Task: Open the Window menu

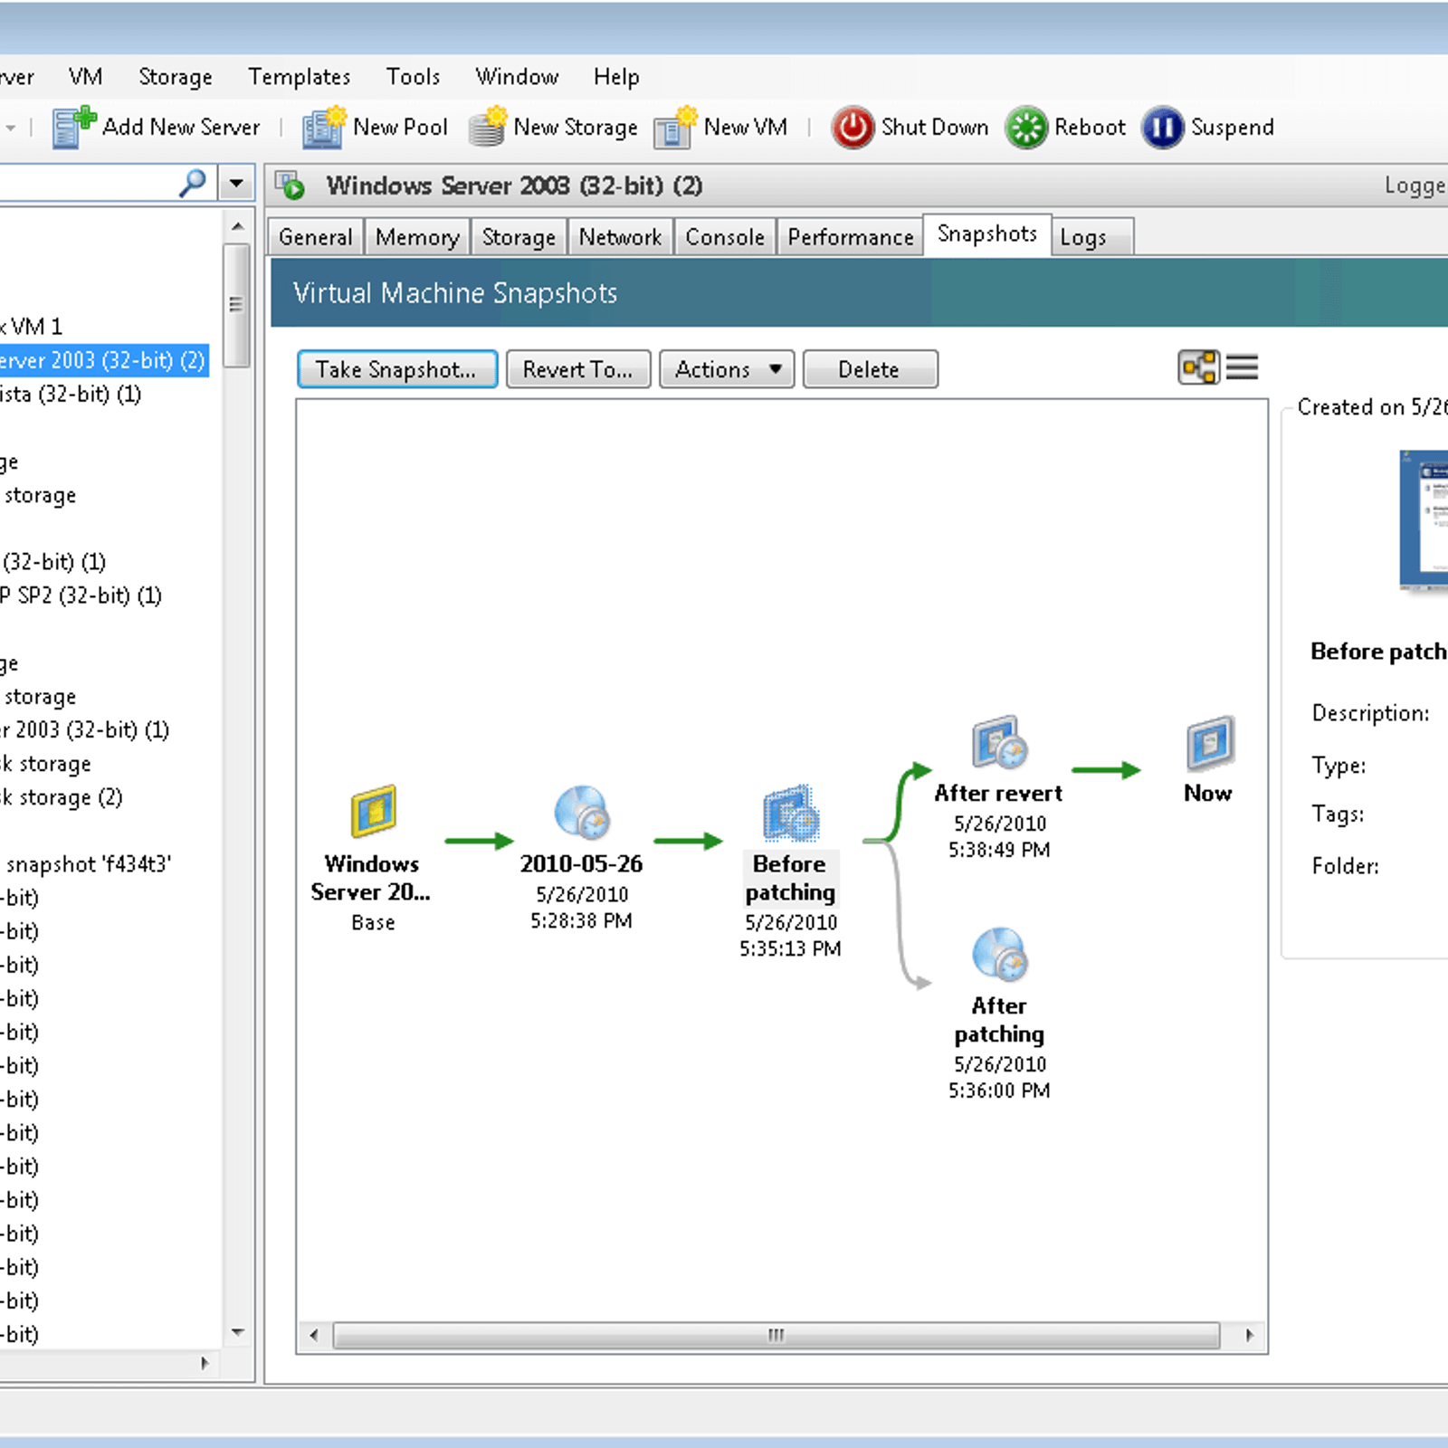Action: 517,77
